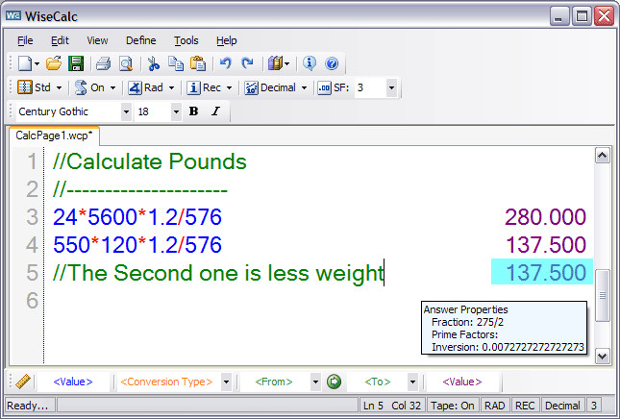620x419 pixels.
Task: Click the Redo arrow icon
Action: coord(248,63)
